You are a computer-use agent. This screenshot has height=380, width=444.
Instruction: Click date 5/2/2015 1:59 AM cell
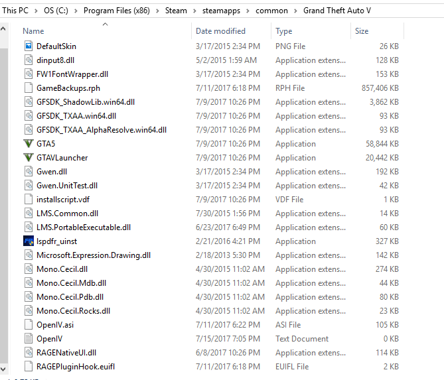click(x=226, y=60)
